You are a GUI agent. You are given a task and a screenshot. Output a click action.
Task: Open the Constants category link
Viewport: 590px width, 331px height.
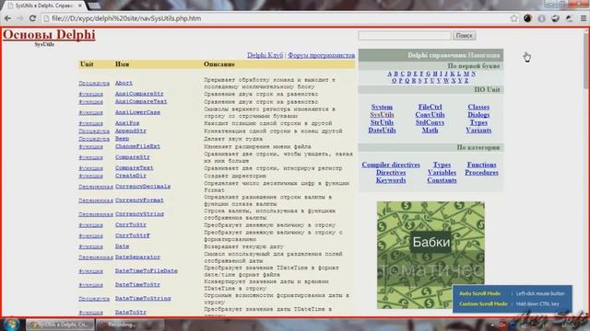442,180
